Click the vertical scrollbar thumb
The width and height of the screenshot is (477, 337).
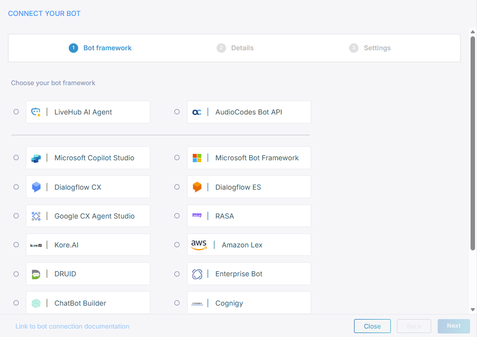(x=473, y=143)
